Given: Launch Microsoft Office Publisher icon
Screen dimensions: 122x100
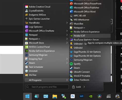Looking at the screenshot, I should (71, 8).
